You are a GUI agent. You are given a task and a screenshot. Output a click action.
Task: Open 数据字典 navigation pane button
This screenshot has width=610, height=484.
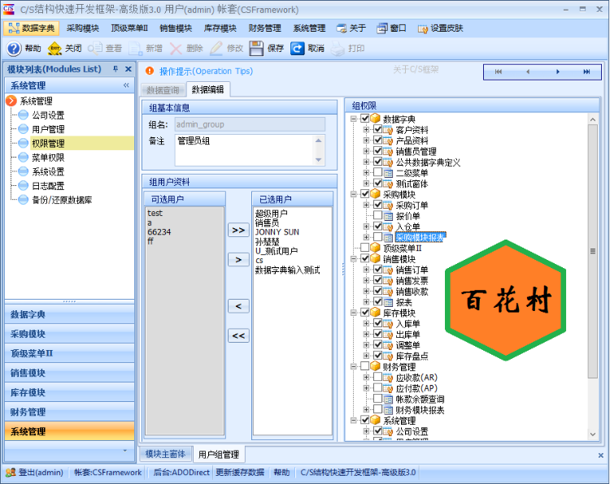coord(70,314)
